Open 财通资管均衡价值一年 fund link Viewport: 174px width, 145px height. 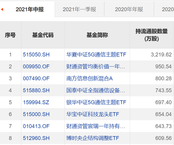point(96,67)
